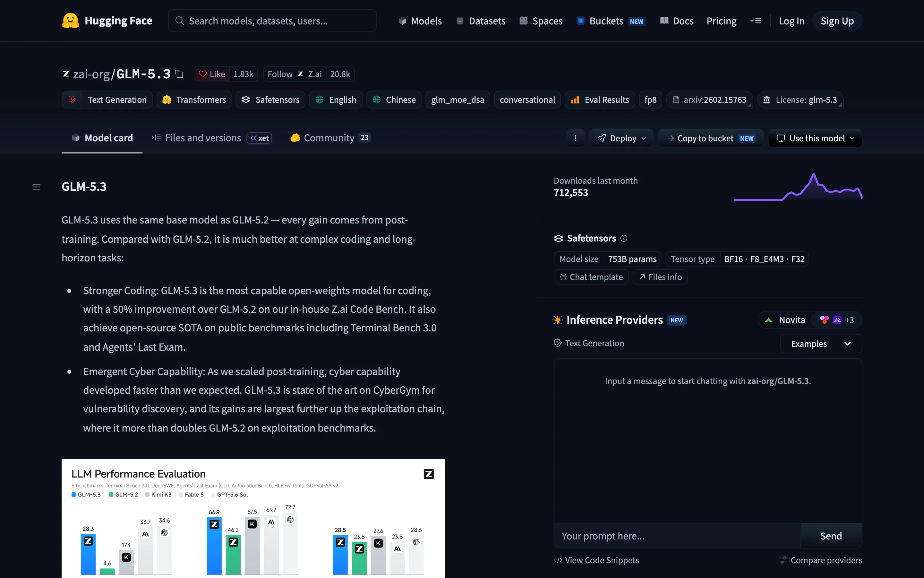Open Buckets in the top navigation
The image size is (924, 578).
[611, 21]
